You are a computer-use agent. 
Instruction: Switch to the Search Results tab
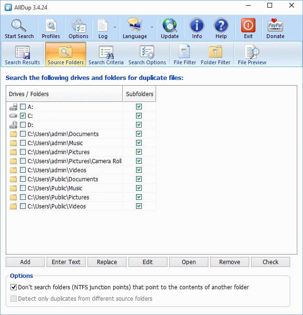[x=22, y=55]
